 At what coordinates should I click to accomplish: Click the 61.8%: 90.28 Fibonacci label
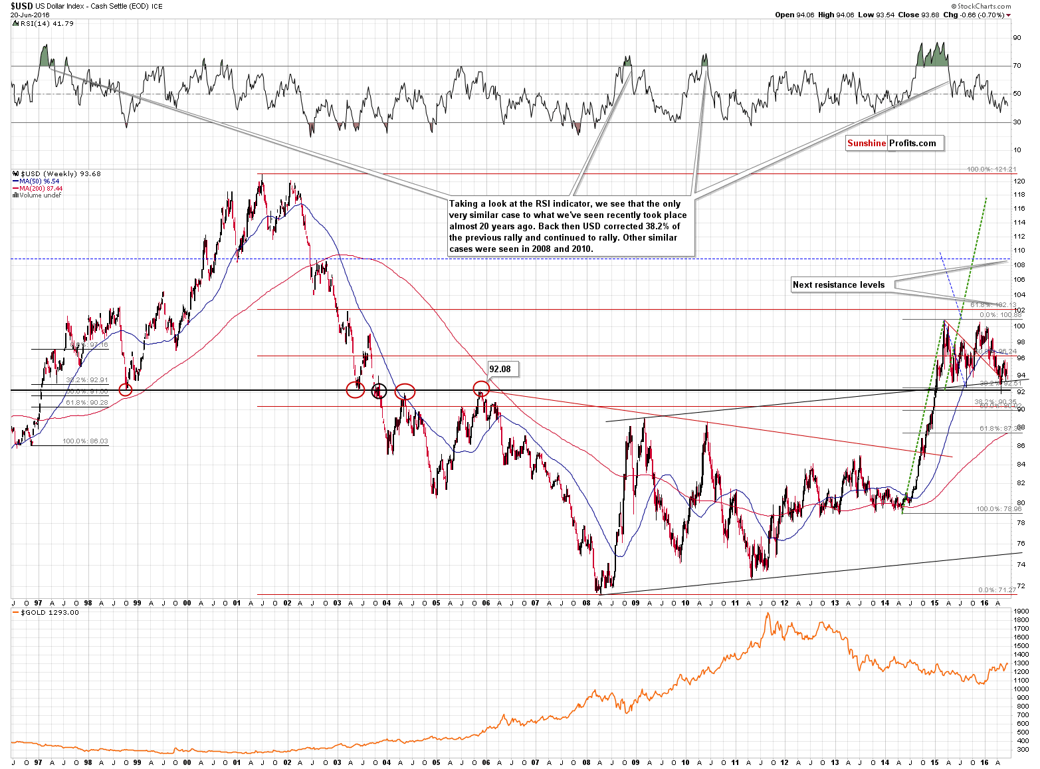click(86, 402)
